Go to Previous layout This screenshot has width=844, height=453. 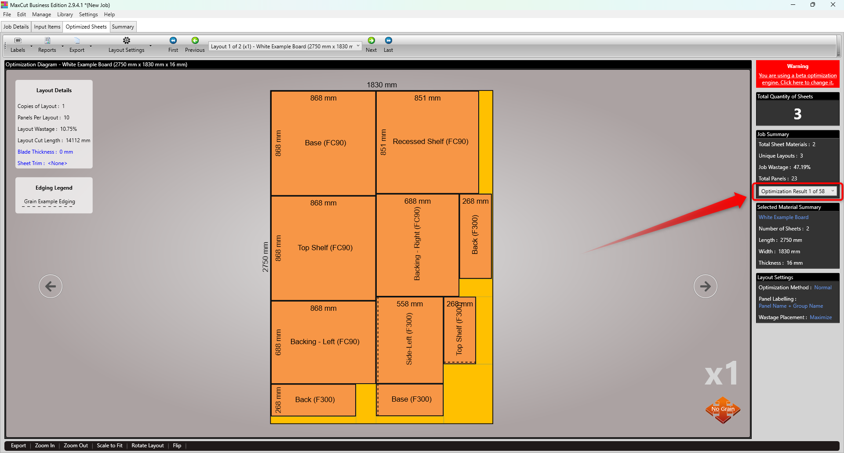pos(195,41)
